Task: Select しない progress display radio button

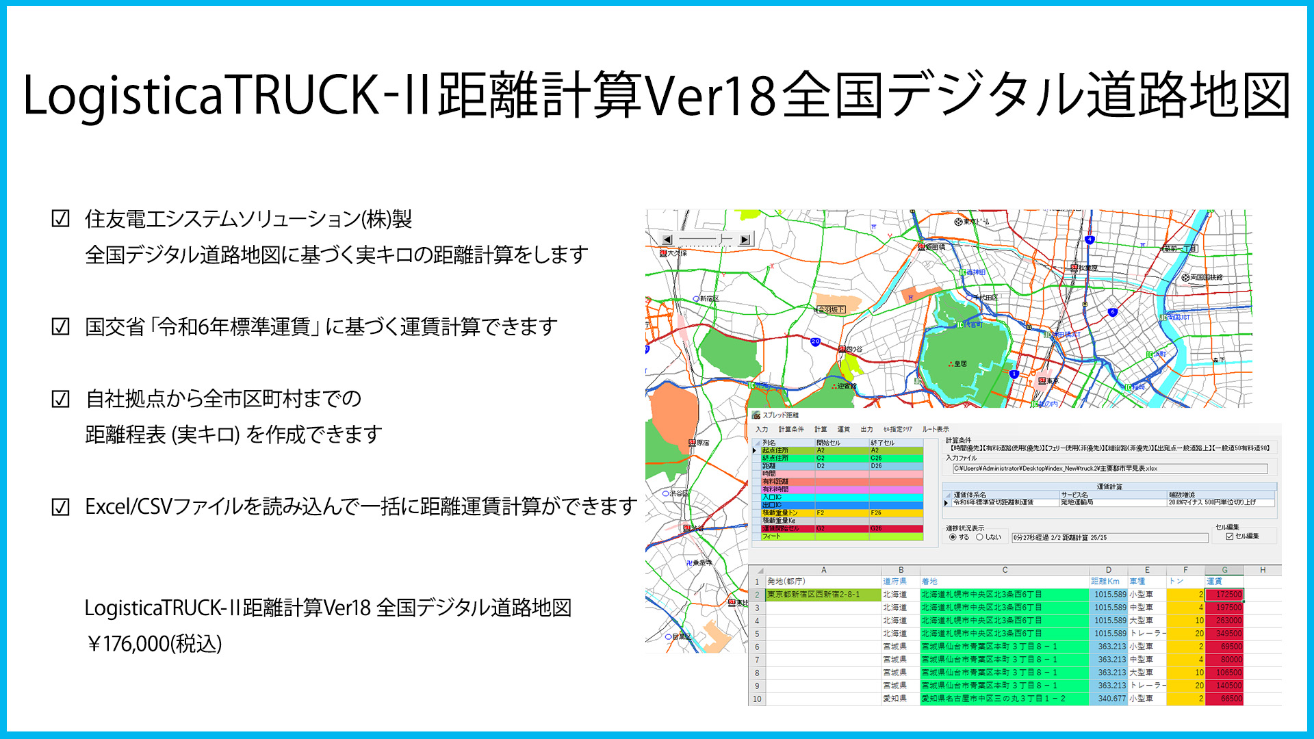Action: 979,537
